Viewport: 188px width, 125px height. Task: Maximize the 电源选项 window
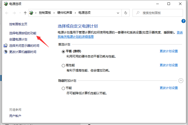coord(169,4)
